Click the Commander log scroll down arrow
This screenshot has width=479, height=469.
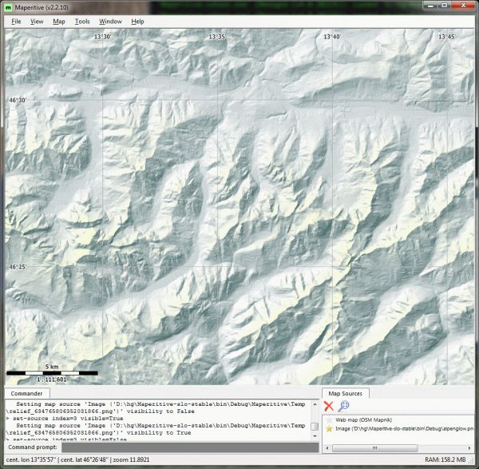click(315, 436)
